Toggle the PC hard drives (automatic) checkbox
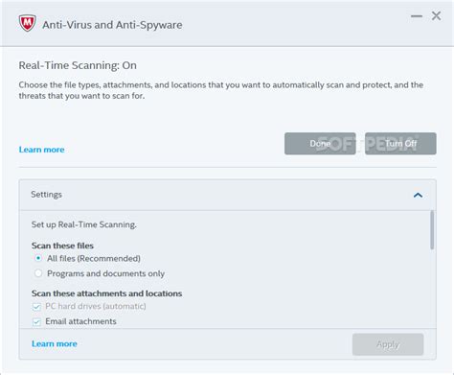 [x=36, y=307]
